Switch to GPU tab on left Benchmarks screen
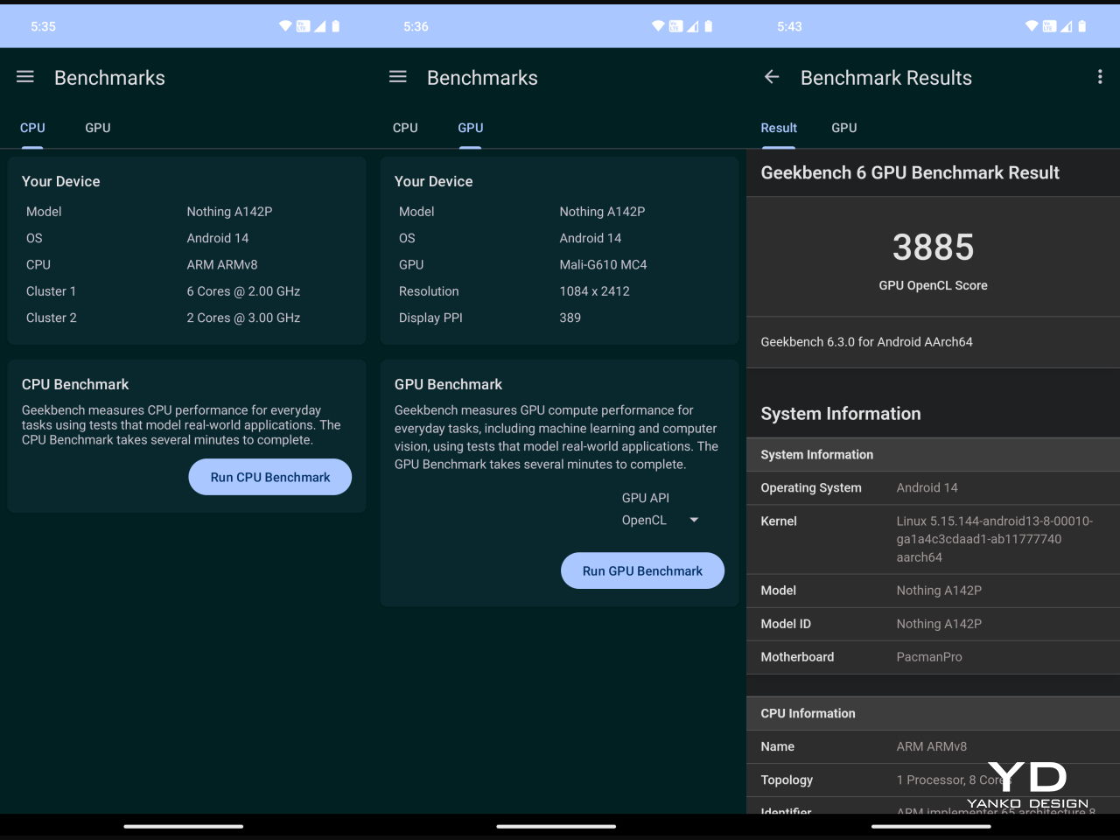The width and height of the screenshot is (1120, 840). coord(98,128)
